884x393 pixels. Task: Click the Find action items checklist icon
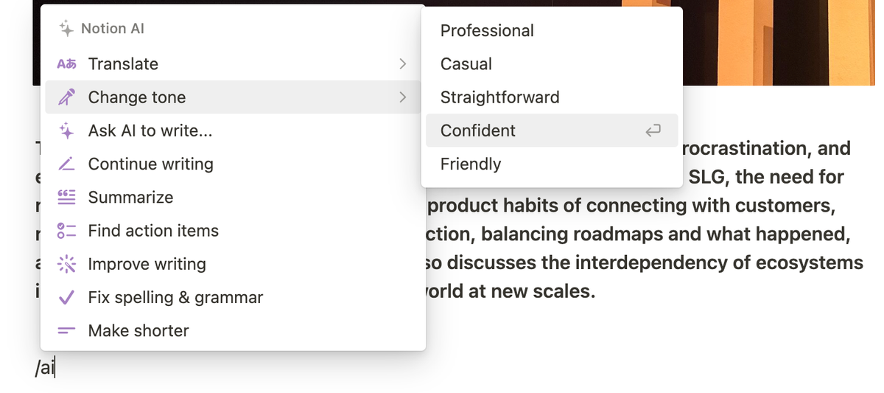[66, 231]
